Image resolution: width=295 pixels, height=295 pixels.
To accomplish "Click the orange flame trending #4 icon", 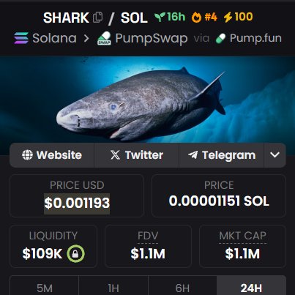I will pos(196,18).
